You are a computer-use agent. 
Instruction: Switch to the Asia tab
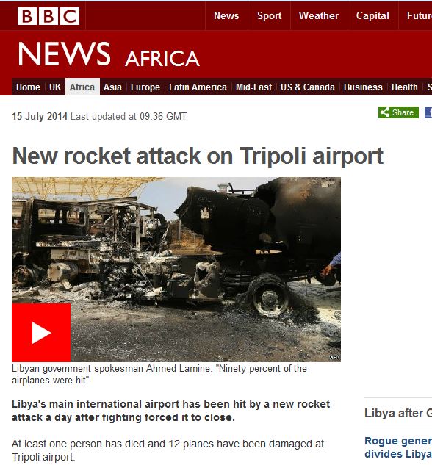pos(112,87)
